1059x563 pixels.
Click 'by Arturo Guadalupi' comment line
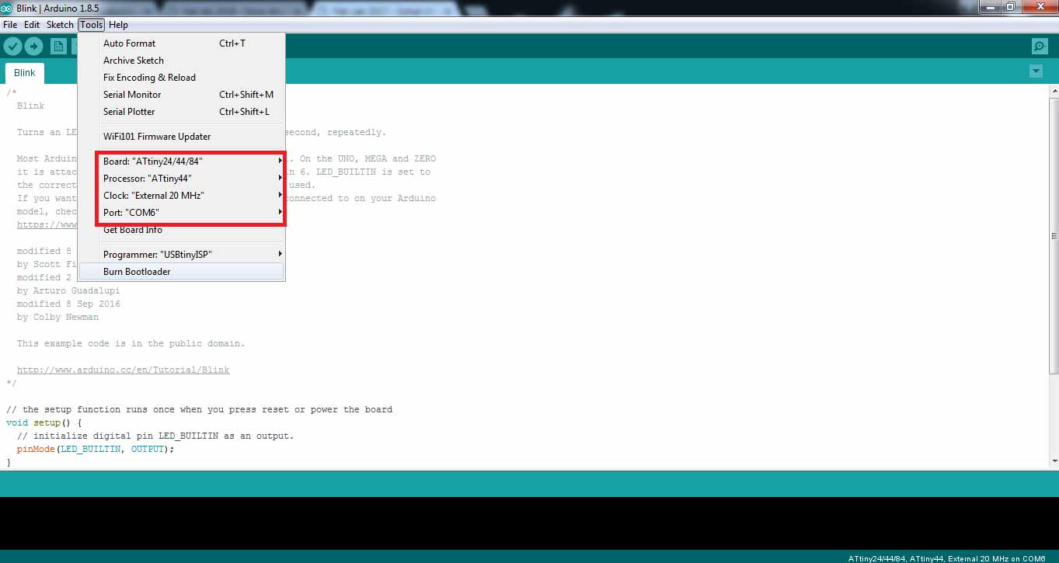[x=68, y=291]
